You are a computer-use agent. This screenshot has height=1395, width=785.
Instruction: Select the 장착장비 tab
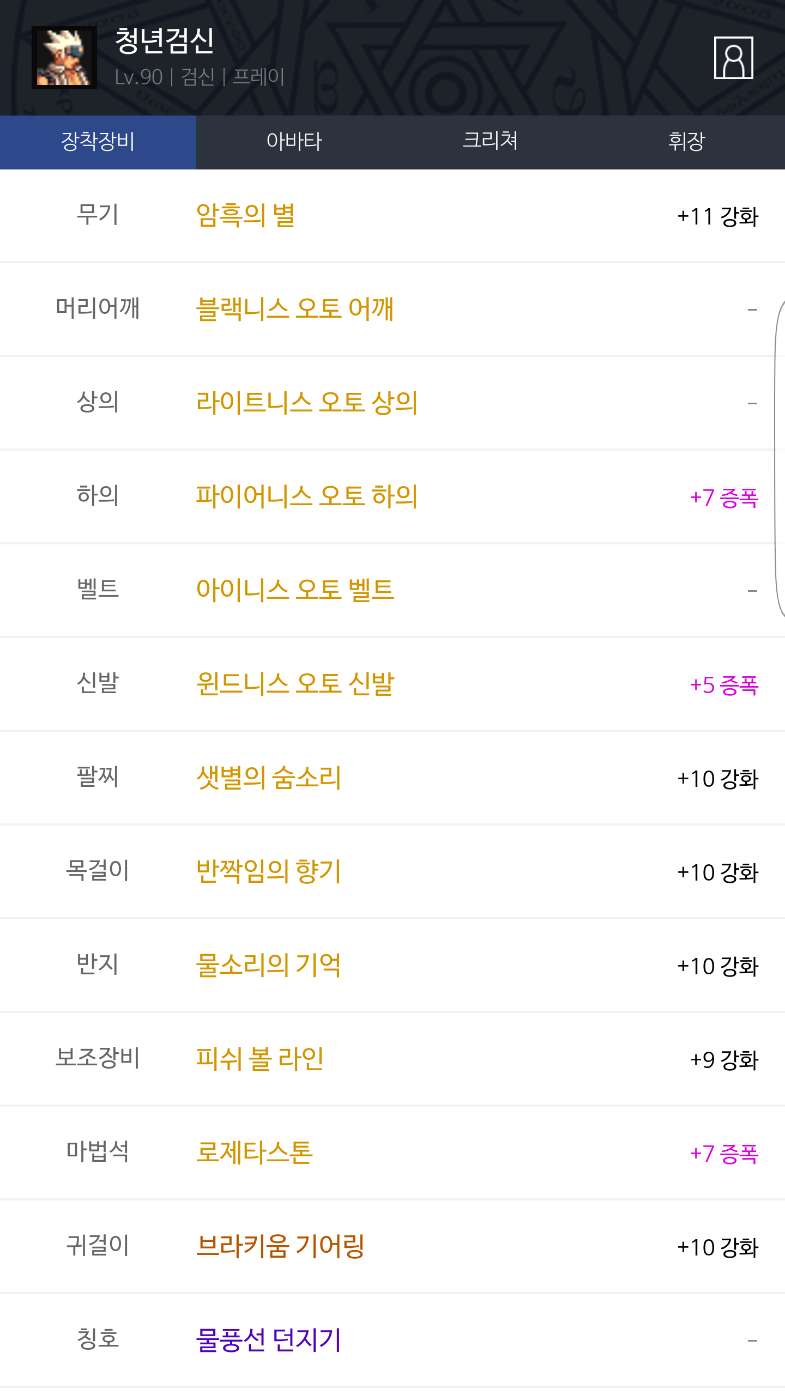click(98, 142)
